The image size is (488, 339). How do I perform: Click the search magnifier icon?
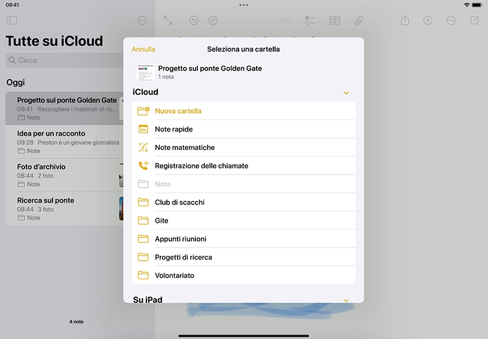pos(12,60)
